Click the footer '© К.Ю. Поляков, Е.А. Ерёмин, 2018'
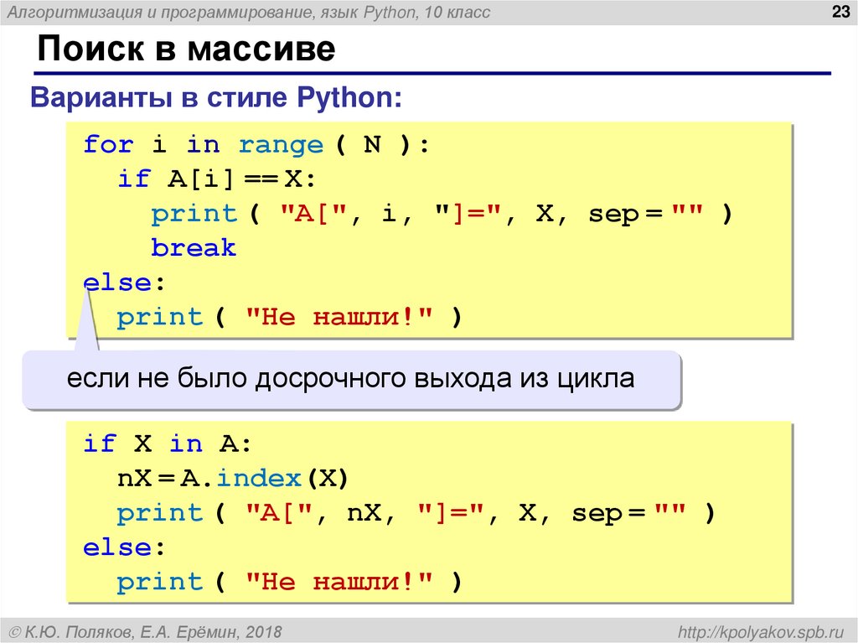858x643 pixels. click(x=146, y=632)
